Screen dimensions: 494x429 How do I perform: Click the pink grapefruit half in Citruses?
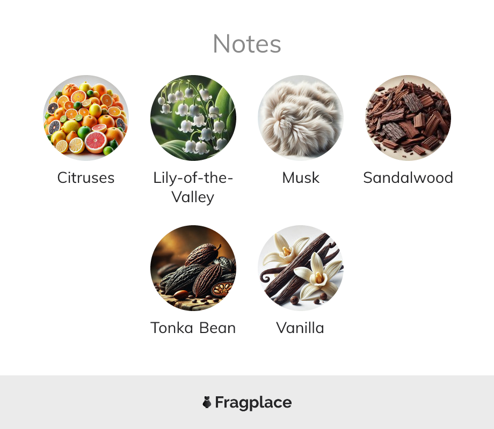click(96, 142)
